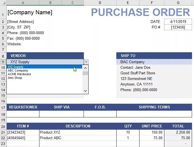Viewport: 194px width, 147px height.
Task: Click the [Company Name] cell
Action: pyautogui.click(x=30, y=12)
